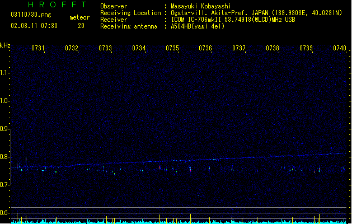Click the 0.8 frequency axis label

[x=4, y=157]
